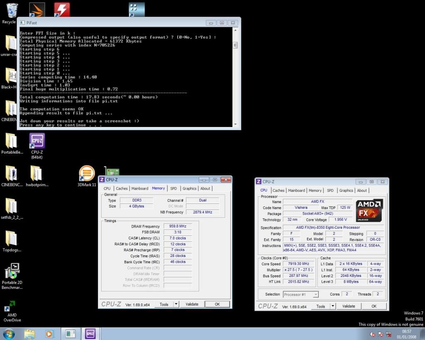Screen dimensions: 425x340
Task: Open Tools dropdown arrow in Memory window
Action: point(176,304)
